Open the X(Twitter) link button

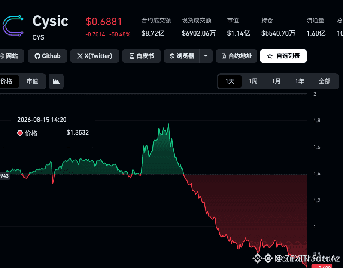[95, 56]
